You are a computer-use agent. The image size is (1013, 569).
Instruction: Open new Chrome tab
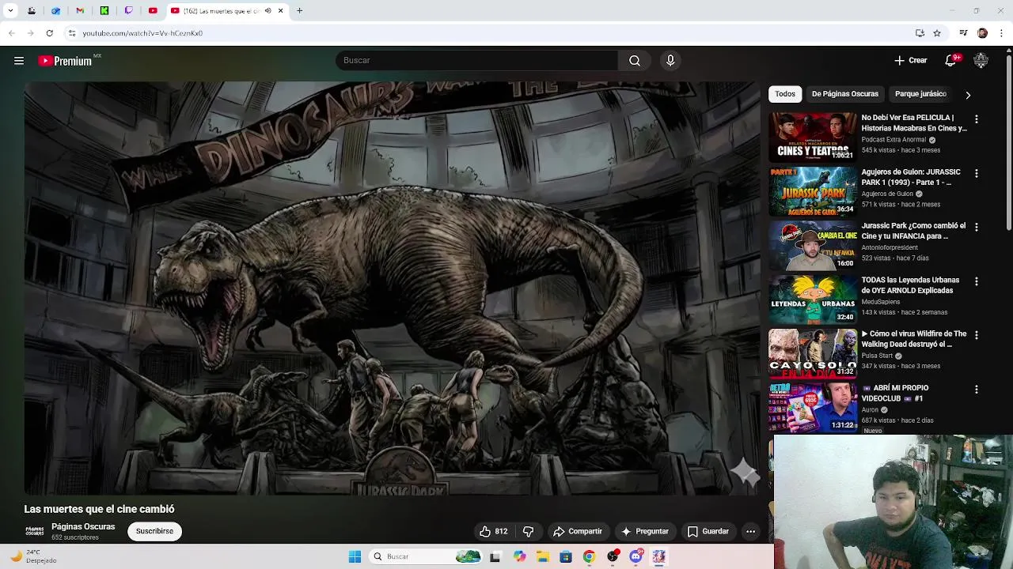point(299,11)
